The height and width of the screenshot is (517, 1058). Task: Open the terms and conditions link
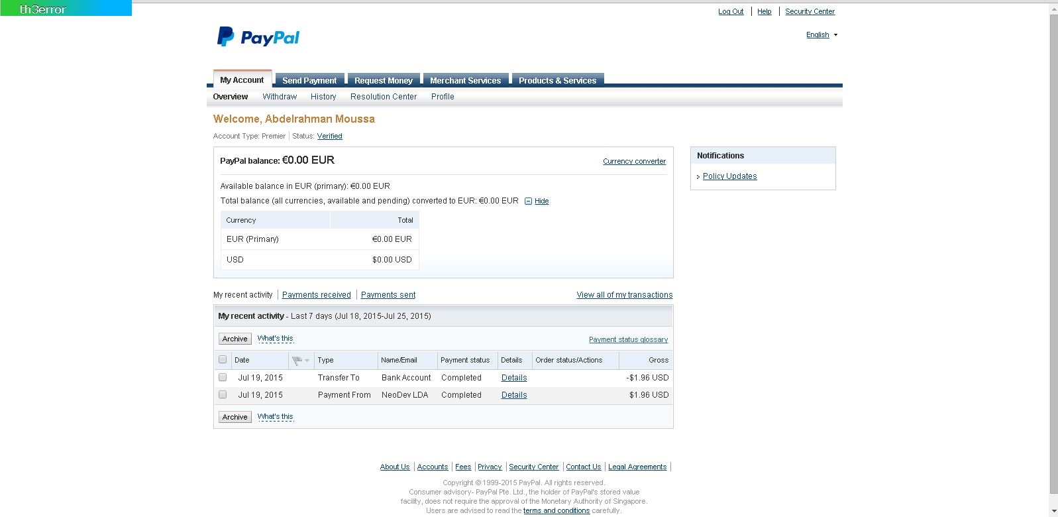click(556, 510)
